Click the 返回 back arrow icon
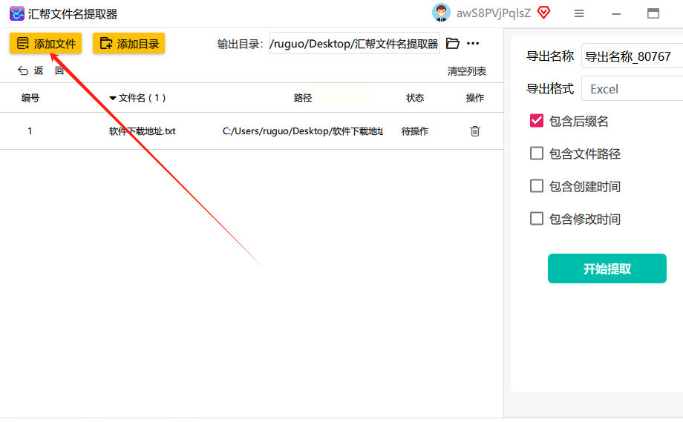This screenshot has height=422, width=683. [x=23, y=70]
